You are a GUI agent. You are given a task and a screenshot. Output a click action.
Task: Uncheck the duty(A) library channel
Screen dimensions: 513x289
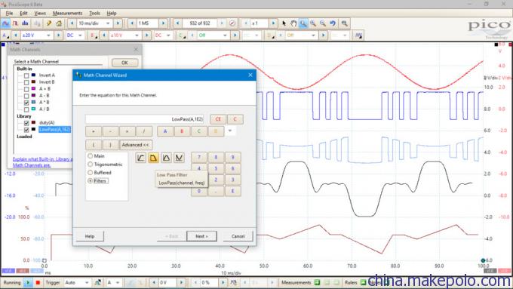click(26, 123)
